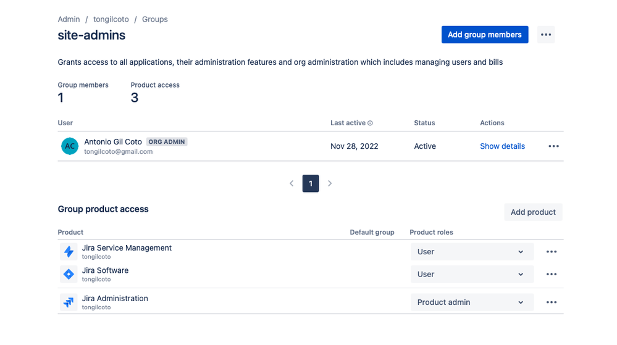Open more actions for Jira Service Management
The width and height of the screenshot is (617, 345).
click(x=552, y=252)
